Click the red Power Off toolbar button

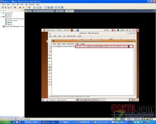point(20,8)
